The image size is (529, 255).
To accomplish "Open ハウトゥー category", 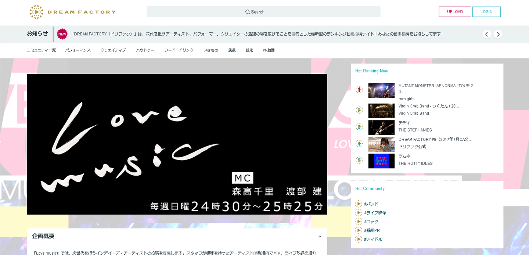I will pyautogui.click(x=145, y=50).
